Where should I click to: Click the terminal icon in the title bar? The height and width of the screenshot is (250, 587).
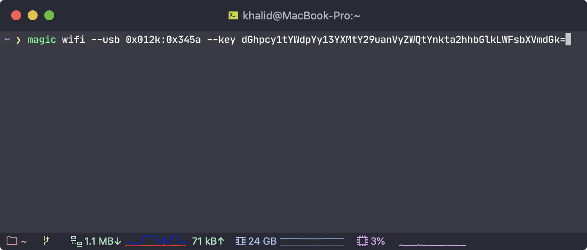[x=232, y=15]
